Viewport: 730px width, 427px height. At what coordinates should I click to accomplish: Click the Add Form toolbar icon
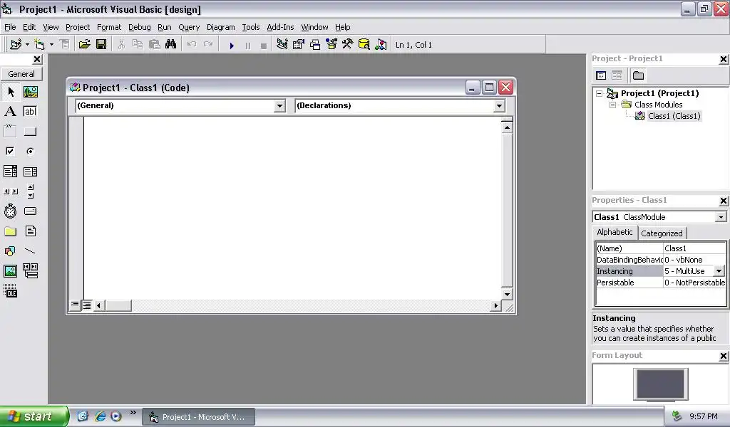[40, 45]
